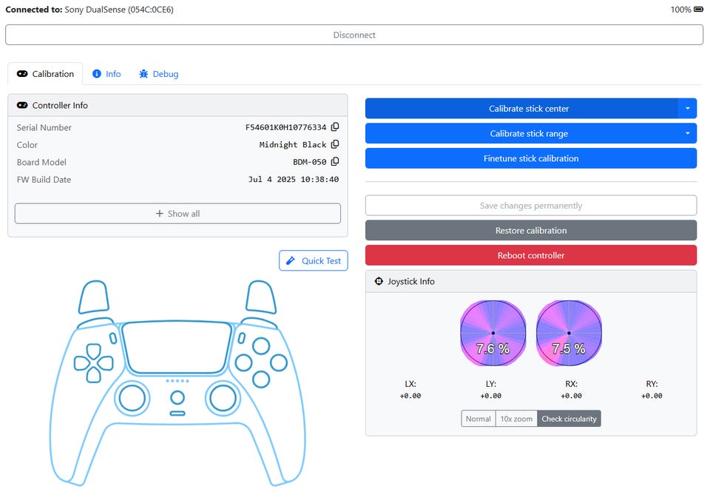Image resolution: width=710 pixels, height=500 pixels.
Task: Click the right trigger on controller diagram
Action: 261,297
